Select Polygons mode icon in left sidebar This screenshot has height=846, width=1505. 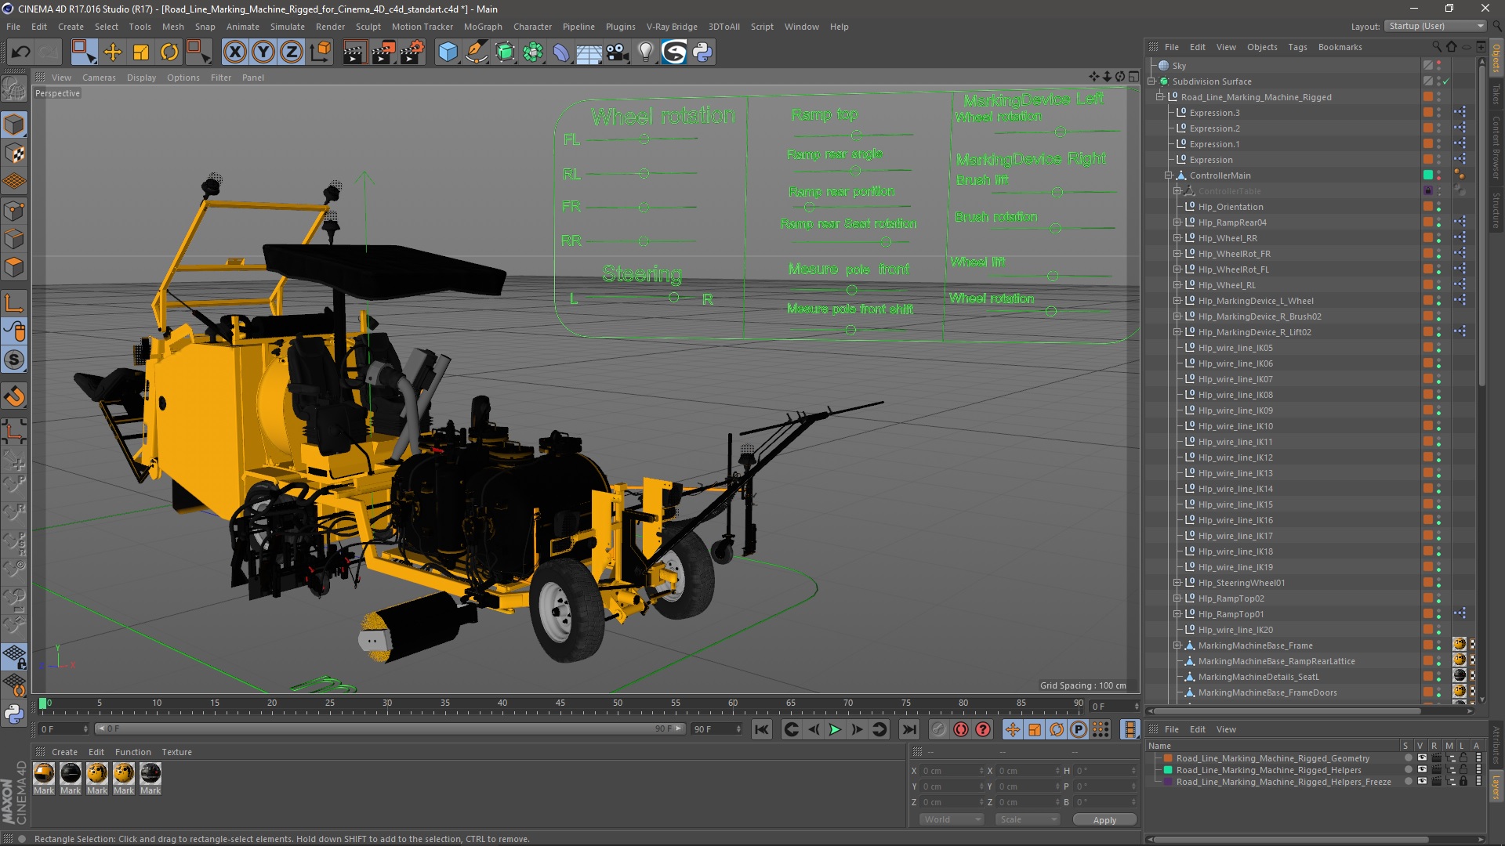click(x=14, y=267)
